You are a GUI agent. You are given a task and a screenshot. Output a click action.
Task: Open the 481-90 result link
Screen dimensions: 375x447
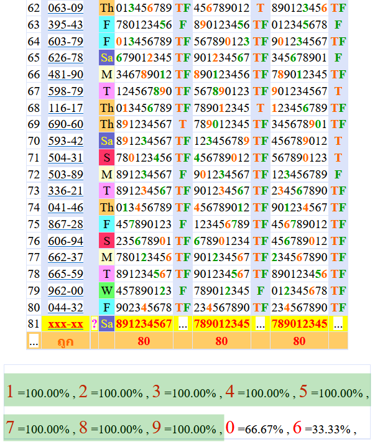coord(65,75)
